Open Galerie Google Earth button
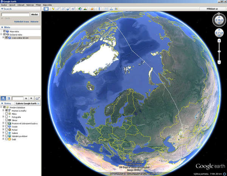This screenshot has width=227, height=176. (x=28, y=103)
